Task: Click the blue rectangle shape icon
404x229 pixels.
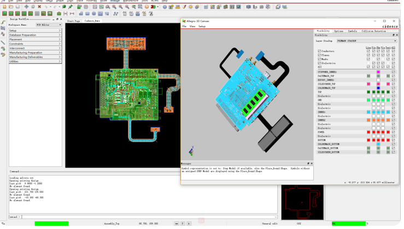Action: pyautogui.click(x=87, y=14)
